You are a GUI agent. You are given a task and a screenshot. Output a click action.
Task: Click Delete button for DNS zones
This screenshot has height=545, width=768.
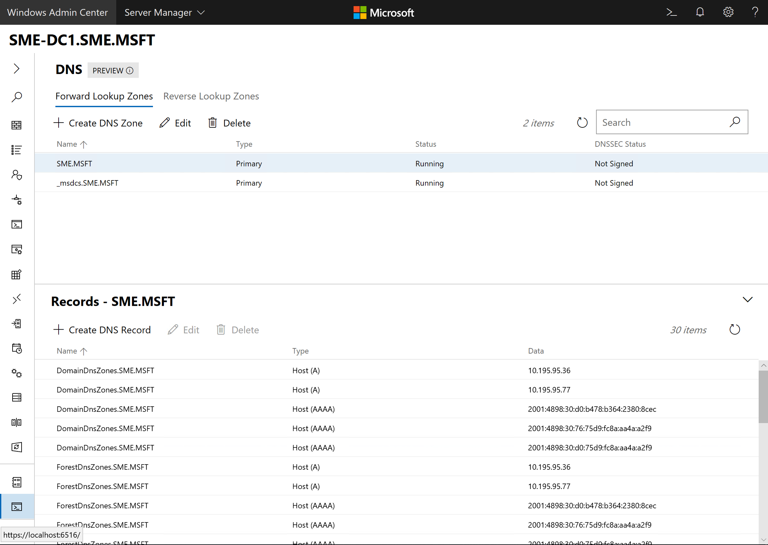point(230,123)
